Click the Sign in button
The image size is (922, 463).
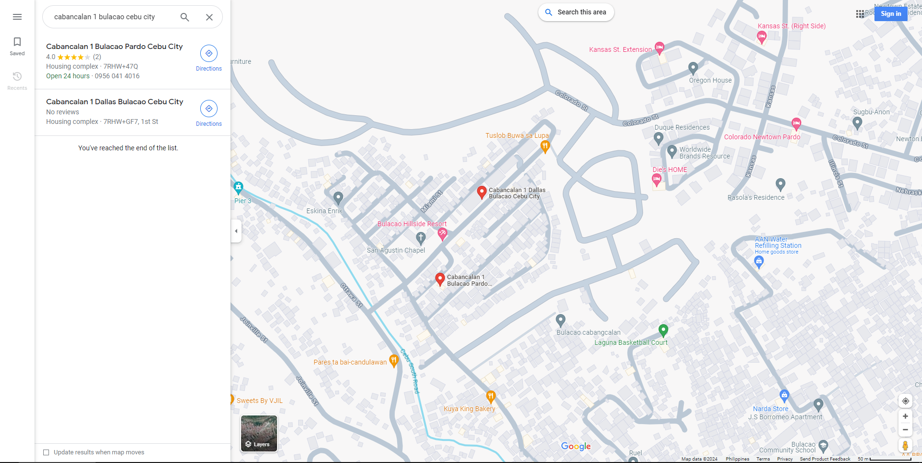click(x=891, y=14)
